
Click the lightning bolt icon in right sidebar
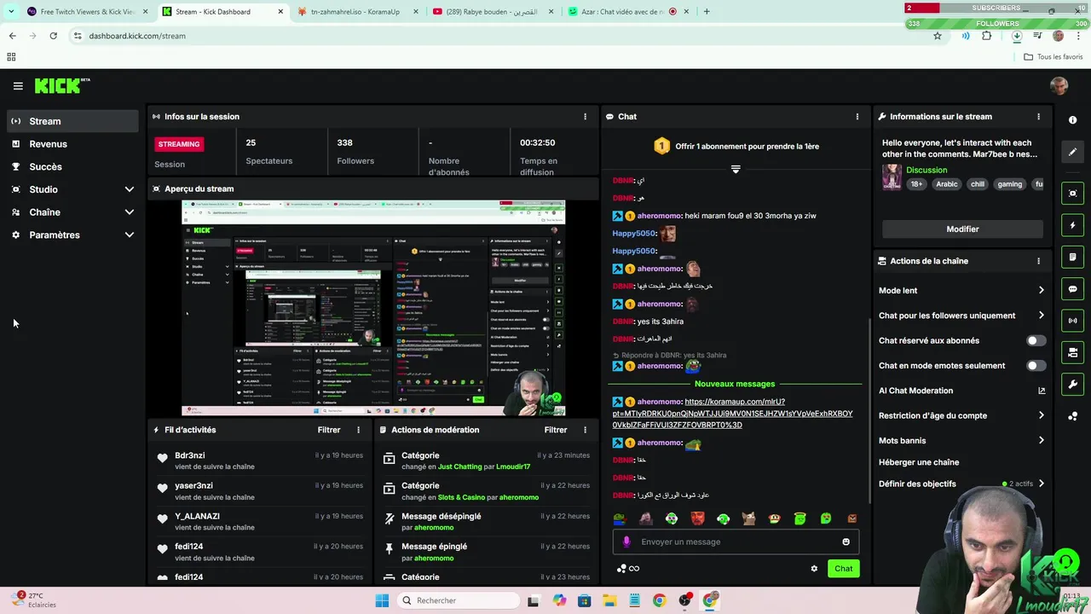[1072, 225]
